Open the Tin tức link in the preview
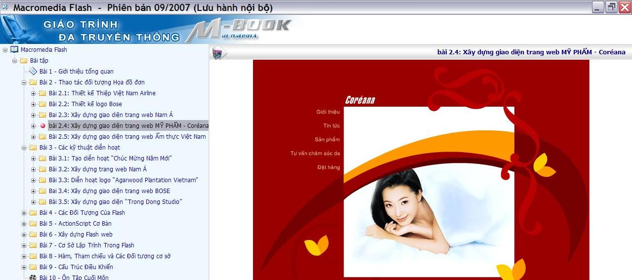The image size is (632, 280). click(x=332, y=126)
